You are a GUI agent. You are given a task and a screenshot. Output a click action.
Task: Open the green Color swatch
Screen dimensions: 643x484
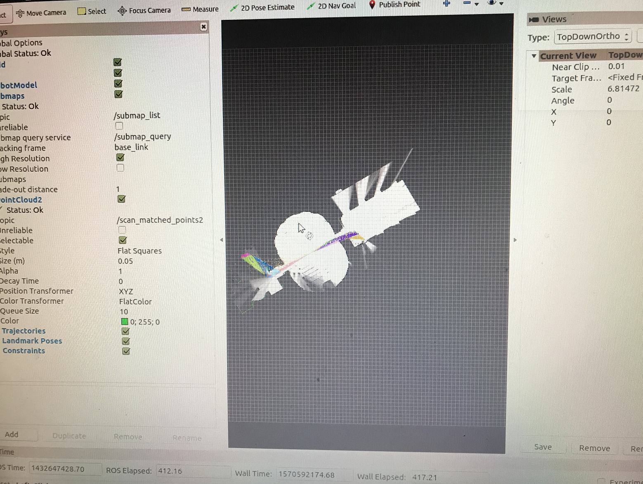point(125,322)
